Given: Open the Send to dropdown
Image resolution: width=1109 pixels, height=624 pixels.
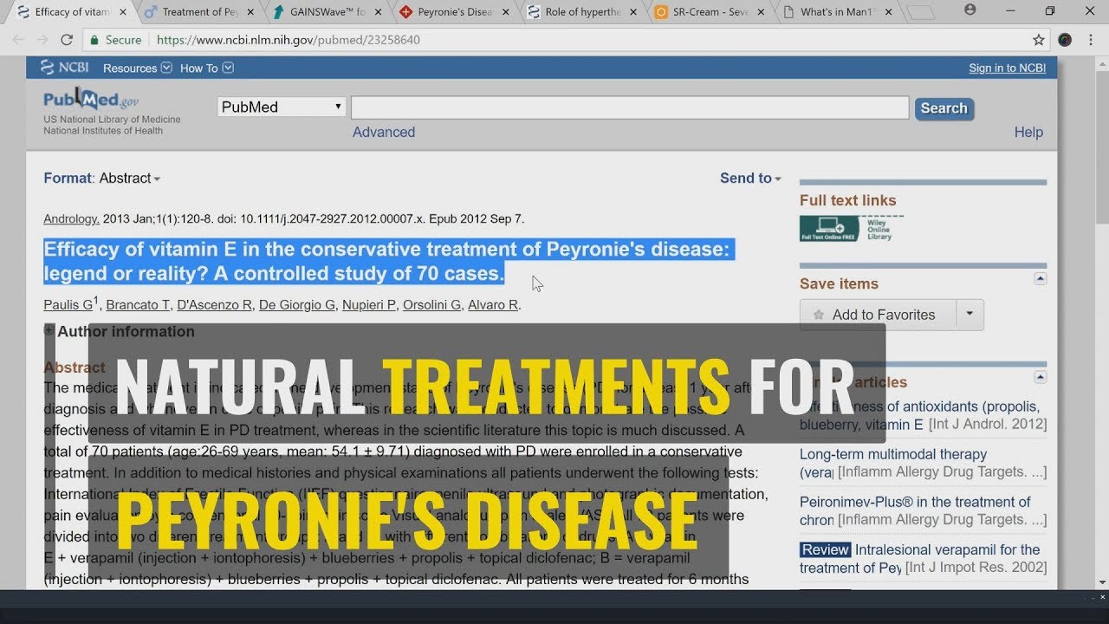Looking at the screenshot, I should (750, 178).
